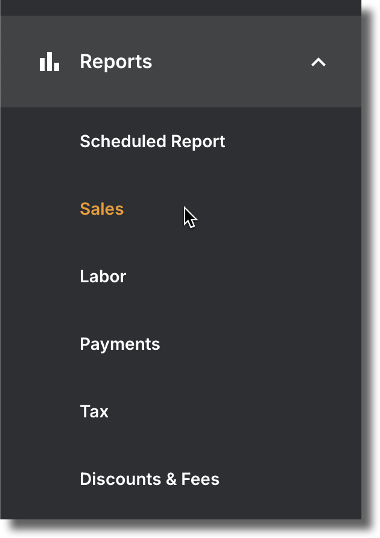380x538 pixels.
Task: Select Scheduled Report in the sidebar
Action: [x=153, y=142]
